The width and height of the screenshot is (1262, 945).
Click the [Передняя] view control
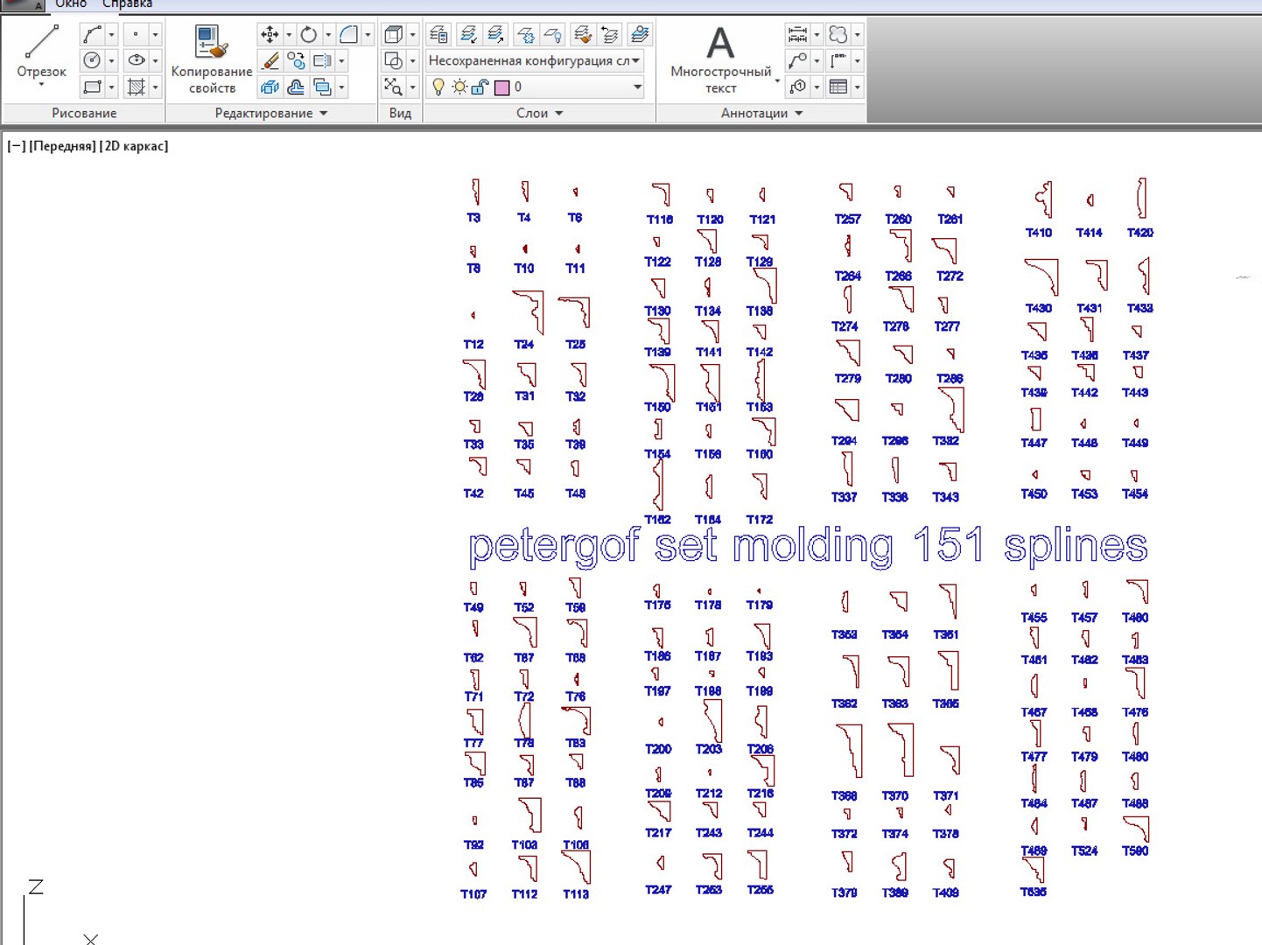click(62, 146)
